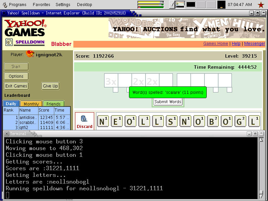Open the Desktop menu
The width and height of the screenshot is (268, 201).
(x=84, y=5)
